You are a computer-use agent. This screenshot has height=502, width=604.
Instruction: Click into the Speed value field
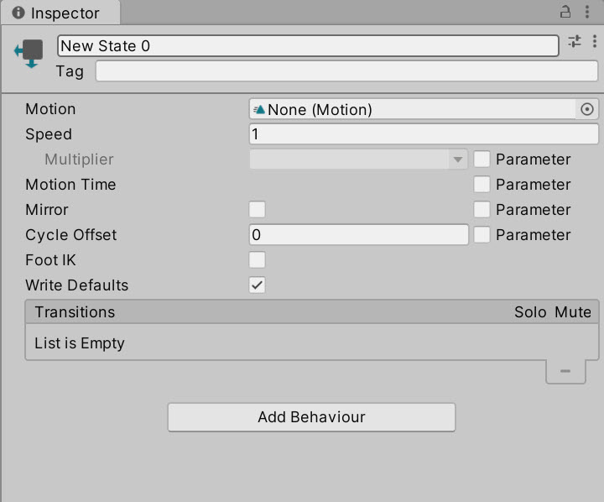pos(424,134)
